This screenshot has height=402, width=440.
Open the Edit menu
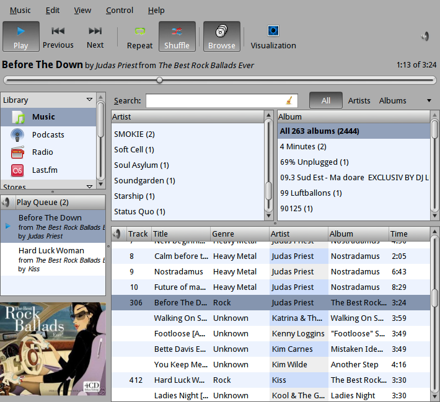click(x=53, y=11)
